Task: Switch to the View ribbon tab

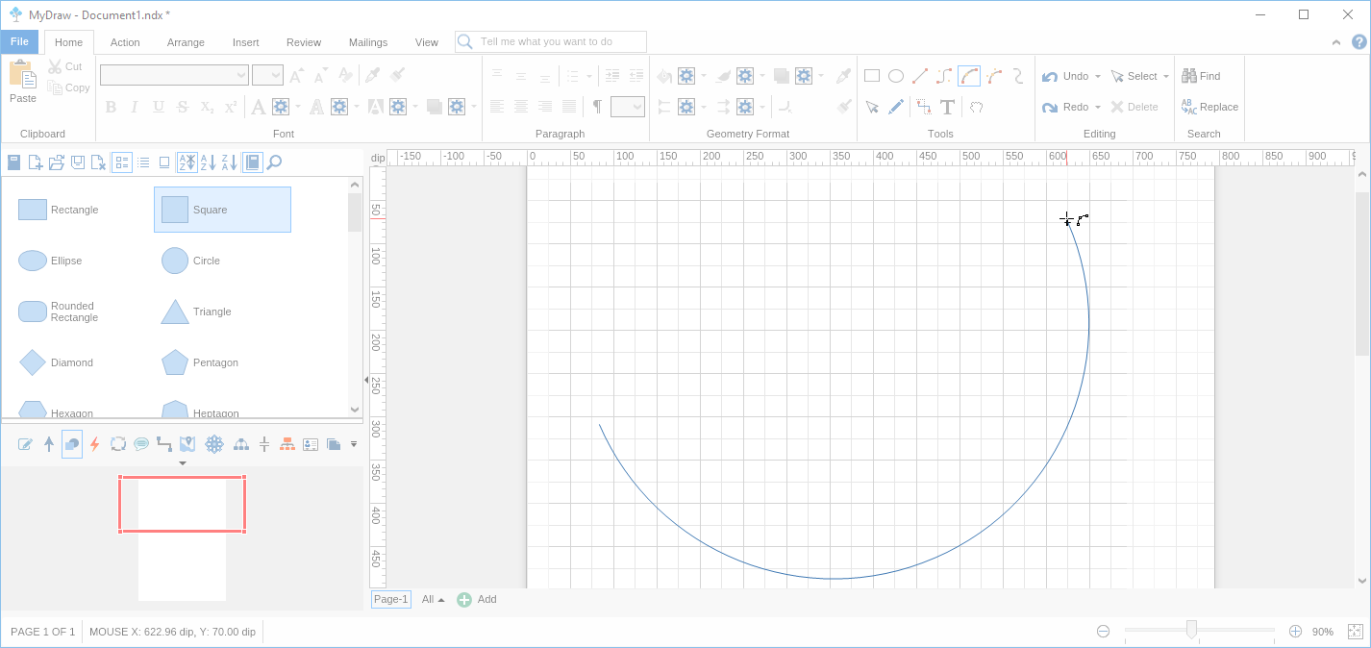Action: pyautogui.click(x=427, y=42)
